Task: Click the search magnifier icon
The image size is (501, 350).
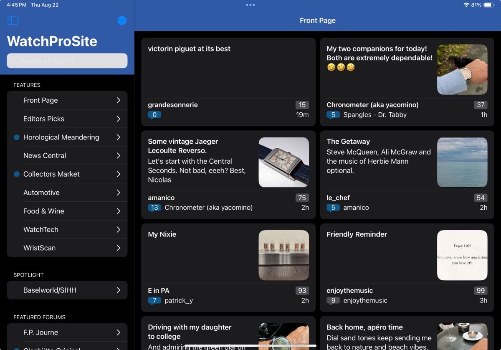Action: click(x=14, y=61)
